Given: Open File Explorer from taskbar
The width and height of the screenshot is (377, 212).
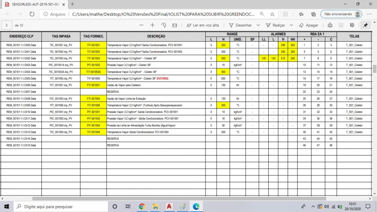Looking at the screenshot, I should pyautogui.click(x=155, y=206).
